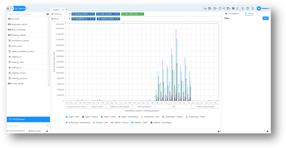Toggle Website - Cheque legend swatch
286x148 pixels.
(112, 122)
